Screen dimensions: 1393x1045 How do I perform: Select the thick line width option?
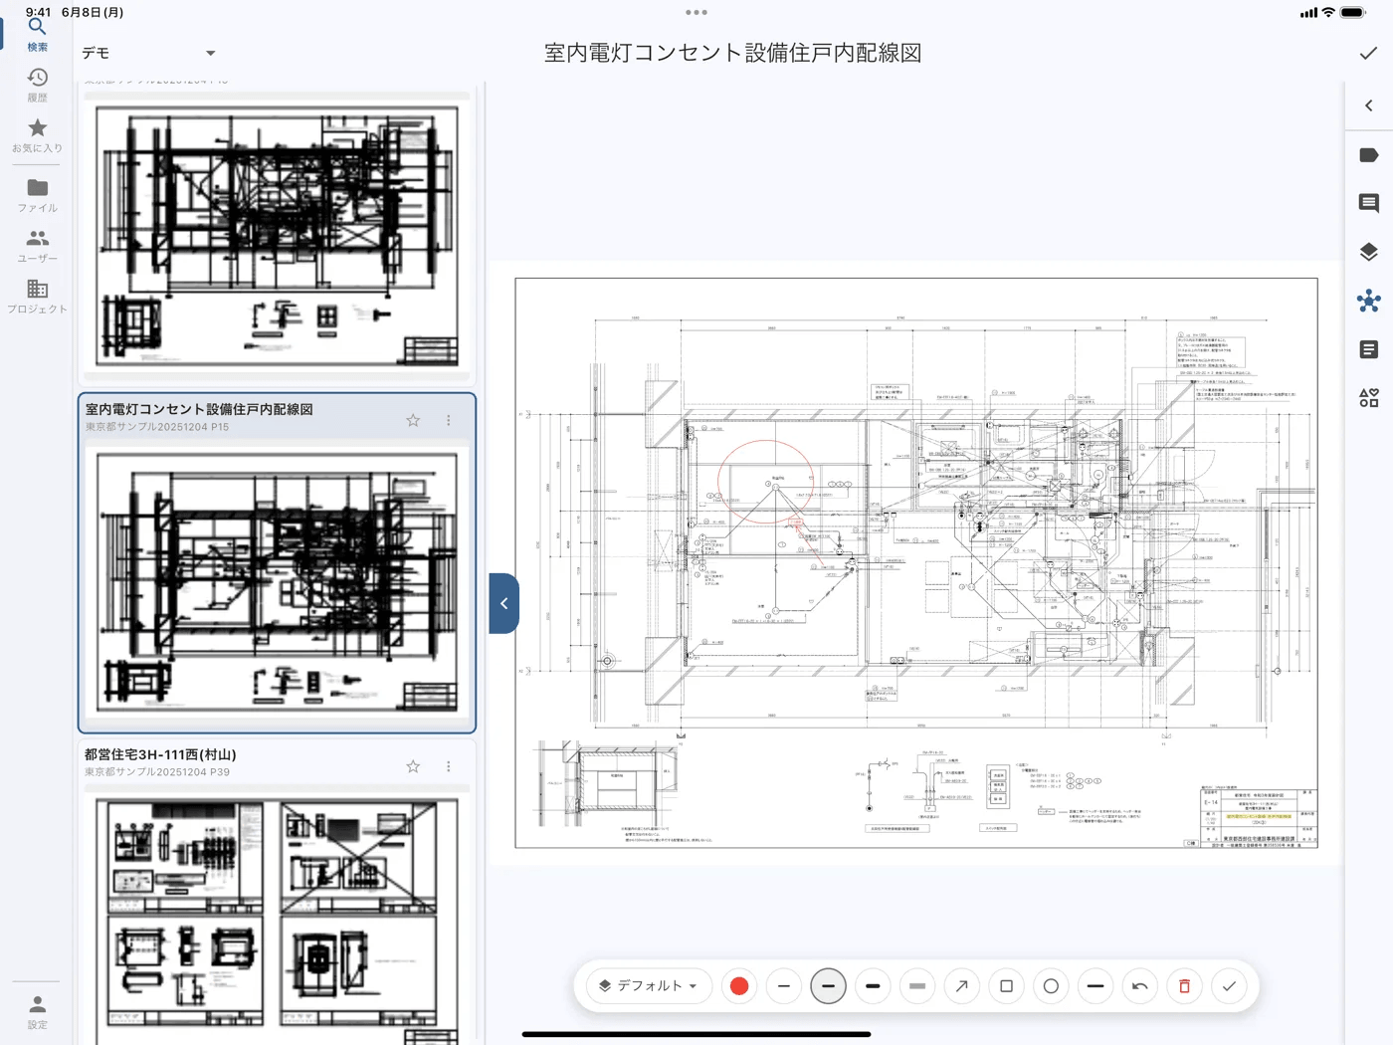point(873,986)
